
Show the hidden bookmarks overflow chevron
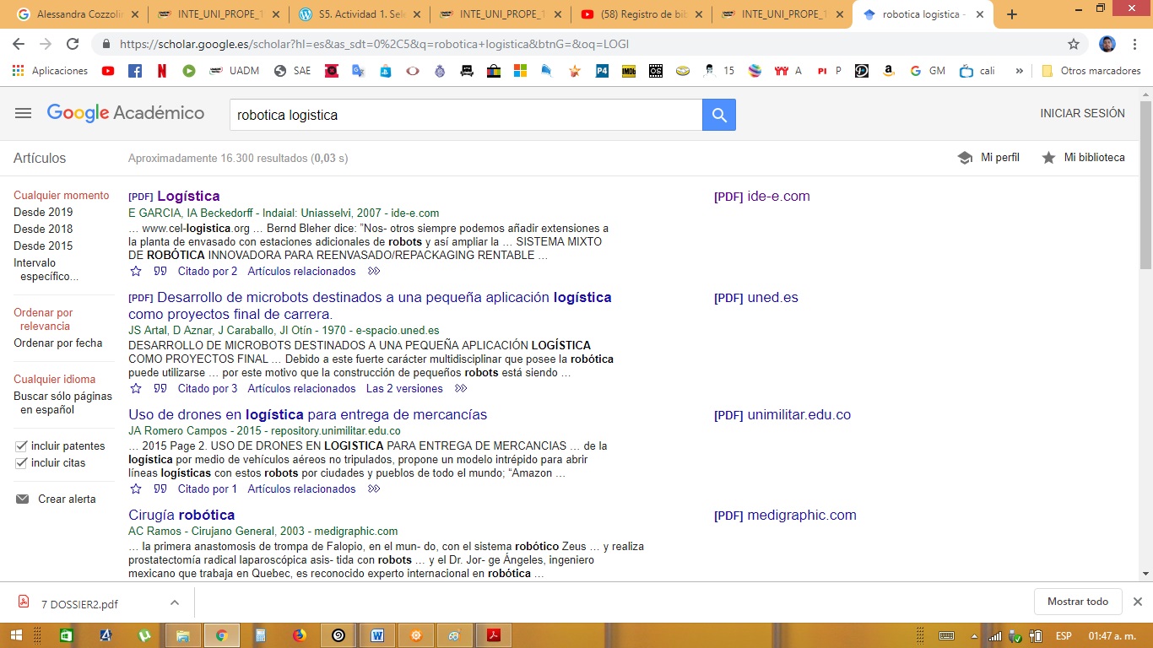[1020, 71]
